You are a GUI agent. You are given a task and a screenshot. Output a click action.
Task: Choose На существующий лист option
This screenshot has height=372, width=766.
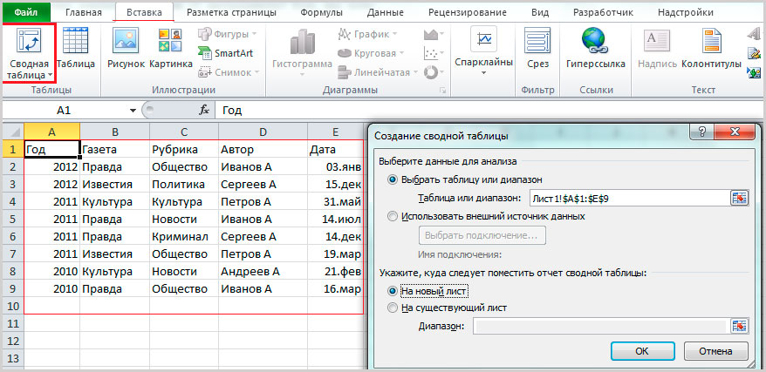pyautogui.click(x=393, y=308)
